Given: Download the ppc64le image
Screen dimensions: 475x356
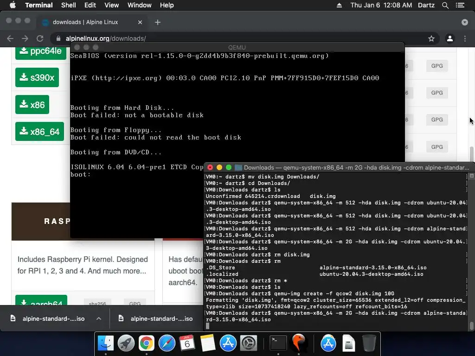Looking at the screenshot, I should (41, 52).
